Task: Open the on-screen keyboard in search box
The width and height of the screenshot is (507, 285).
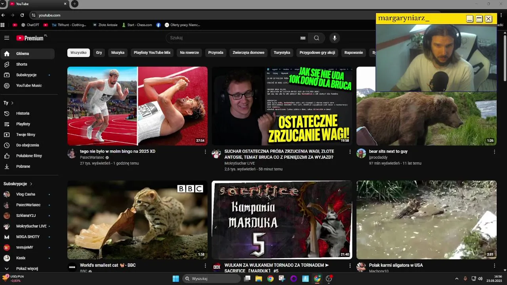Action: (303, 38)
